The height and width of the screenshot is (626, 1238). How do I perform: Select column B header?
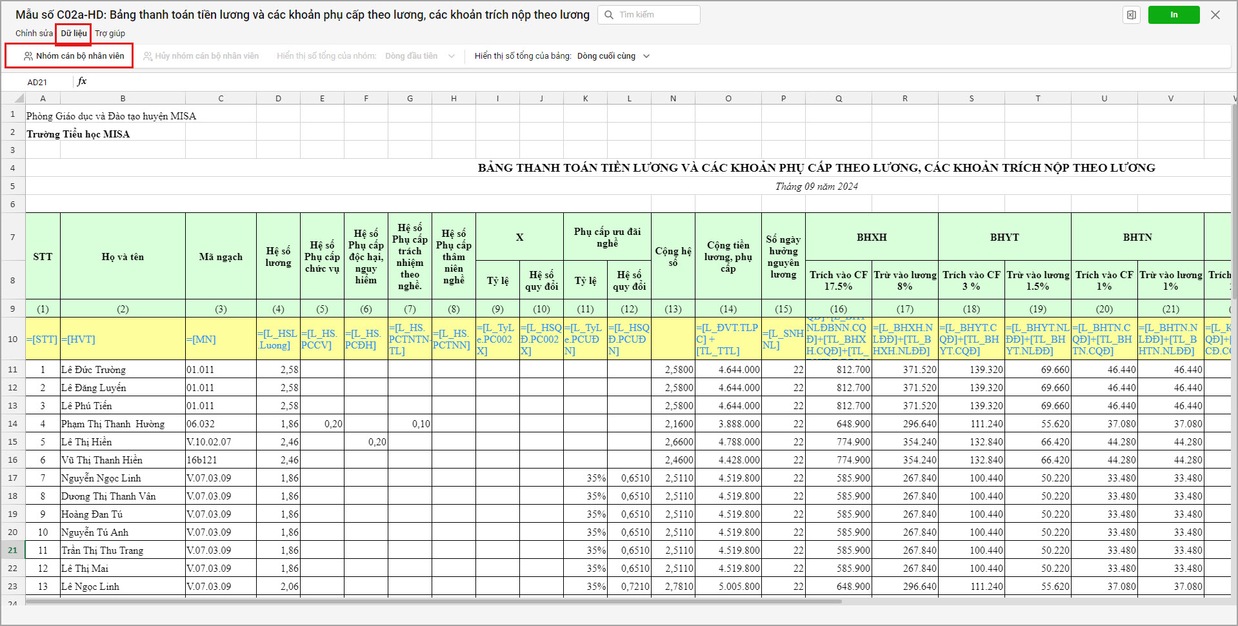tap(123, 98)
